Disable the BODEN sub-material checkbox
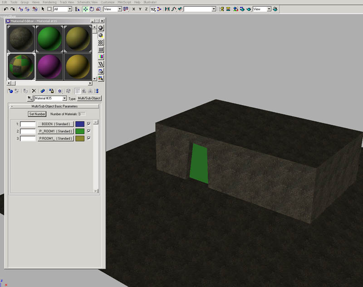The height and width of the screenshot is (287, 363). point(89,124)
